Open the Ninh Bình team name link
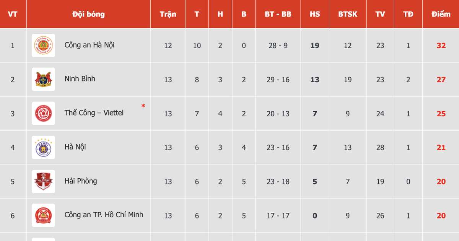 80,79
